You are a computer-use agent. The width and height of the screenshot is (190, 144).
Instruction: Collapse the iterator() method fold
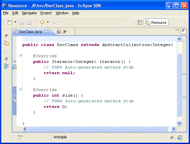click(x=21, y=56)
